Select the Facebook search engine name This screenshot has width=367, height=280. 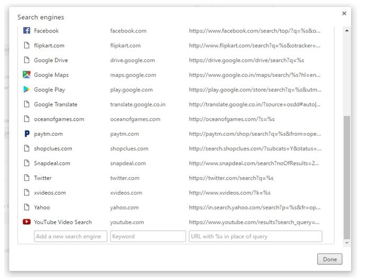point(47,31)
